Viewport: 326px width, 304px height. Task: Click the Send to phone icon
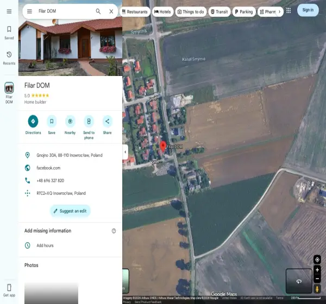click(89, 121)
